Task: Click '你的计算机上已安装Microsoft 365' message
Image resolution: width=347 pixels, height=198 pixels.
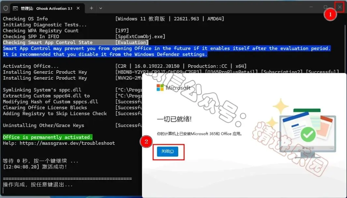Action: click(200, 134)
